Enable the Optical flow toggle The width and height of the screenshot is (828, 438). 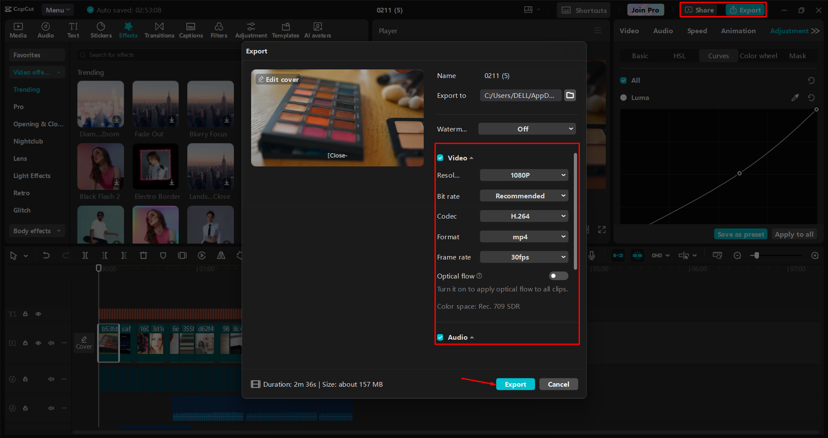[x=558, y=275]
